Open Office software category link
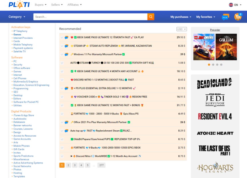The width and height of the screenshot is (247, 178). tap(21, 68)
